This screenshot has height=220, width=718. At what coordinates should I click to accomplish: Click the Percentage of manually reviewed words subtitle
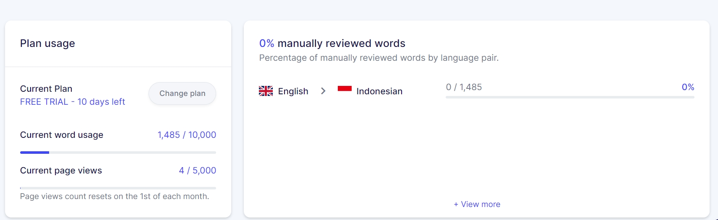[379, 58]
